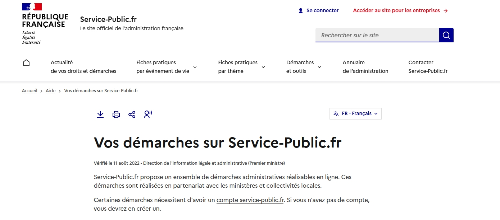Click Accueil breadcrumb link
The image size is (500, 220).
point(29,91)
